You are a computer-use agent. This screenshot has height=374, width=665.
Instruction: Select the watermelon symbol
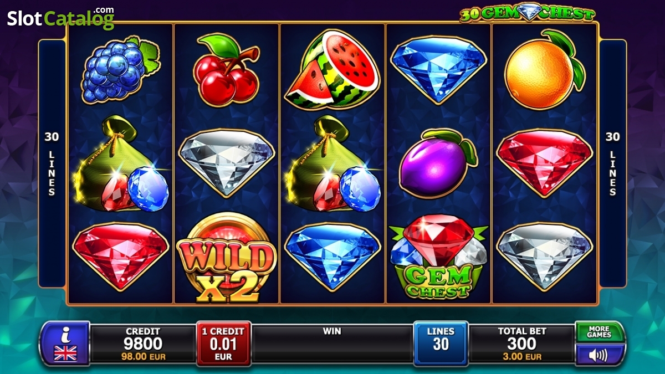pos(331,69)
